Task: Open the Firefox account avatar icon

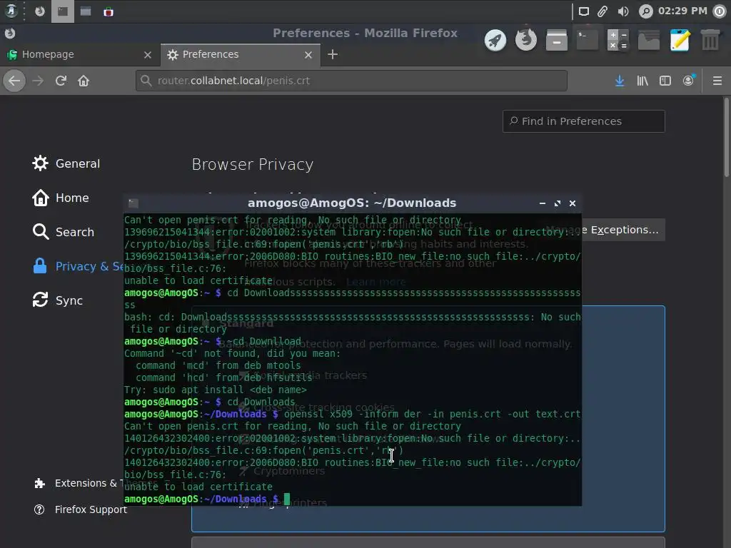Action: 688,81
